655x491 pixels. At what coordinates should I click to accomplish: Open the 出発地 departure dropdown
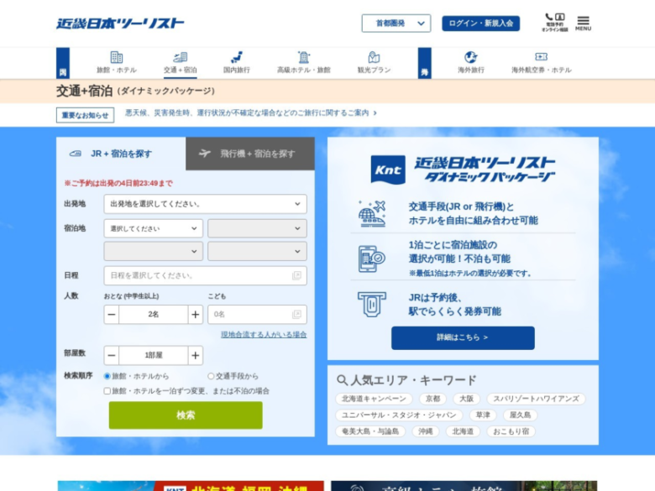coord(205,204)
